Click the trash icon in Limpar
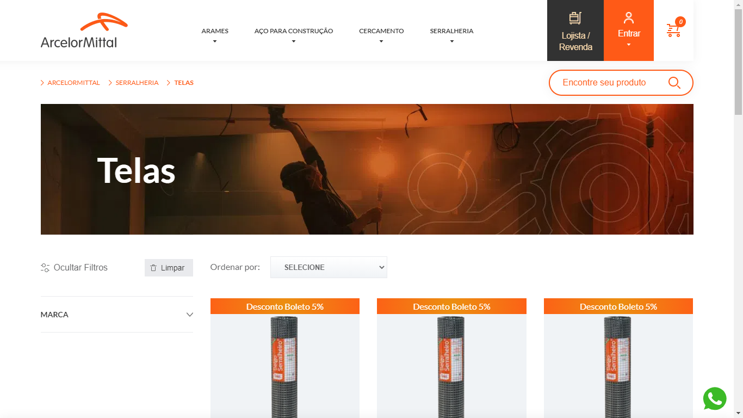Viewport: 743px width, 418px height. pos(153,268)
